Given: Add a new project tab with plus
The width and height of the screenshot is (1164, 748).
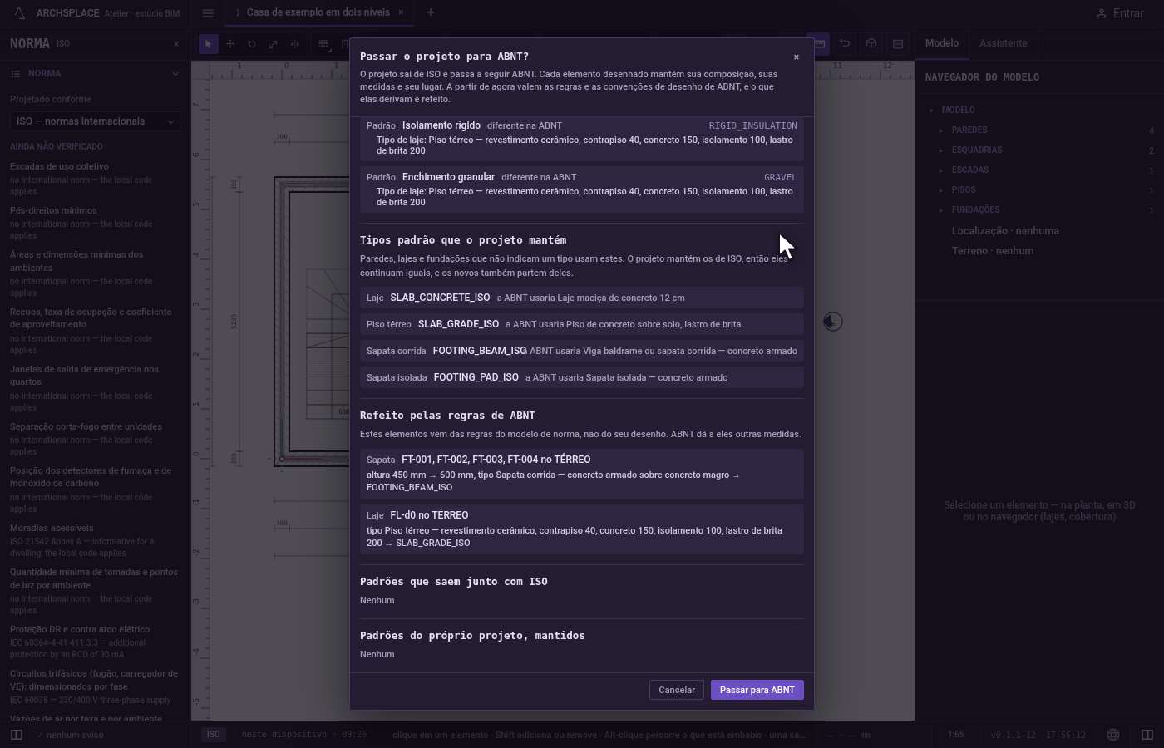Looking at the screenshot, I should (x=430, y=12).
